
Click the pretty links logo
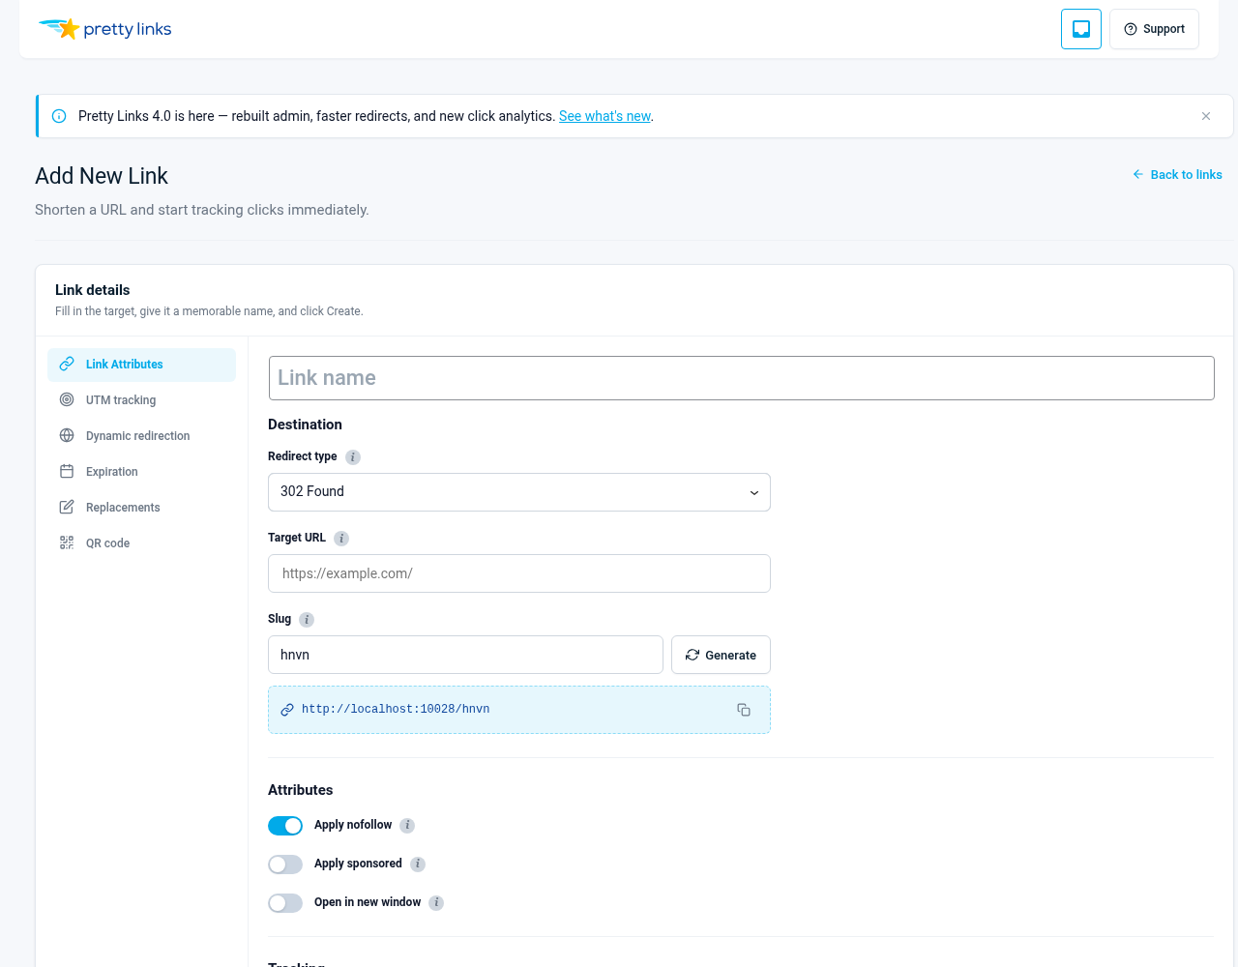104,29
